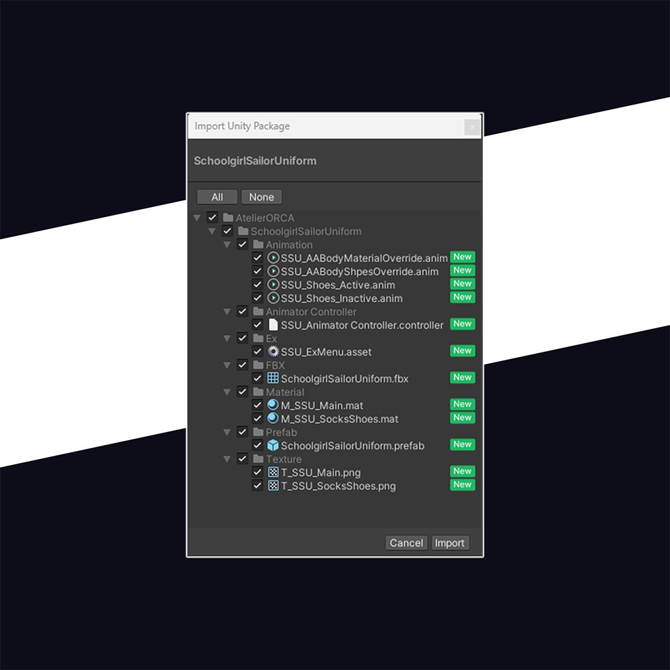The image size is (670, 670).
Task: Uncheck SchoolgirlSailorUniform.prefab checkbox
Action: (257, 446)
